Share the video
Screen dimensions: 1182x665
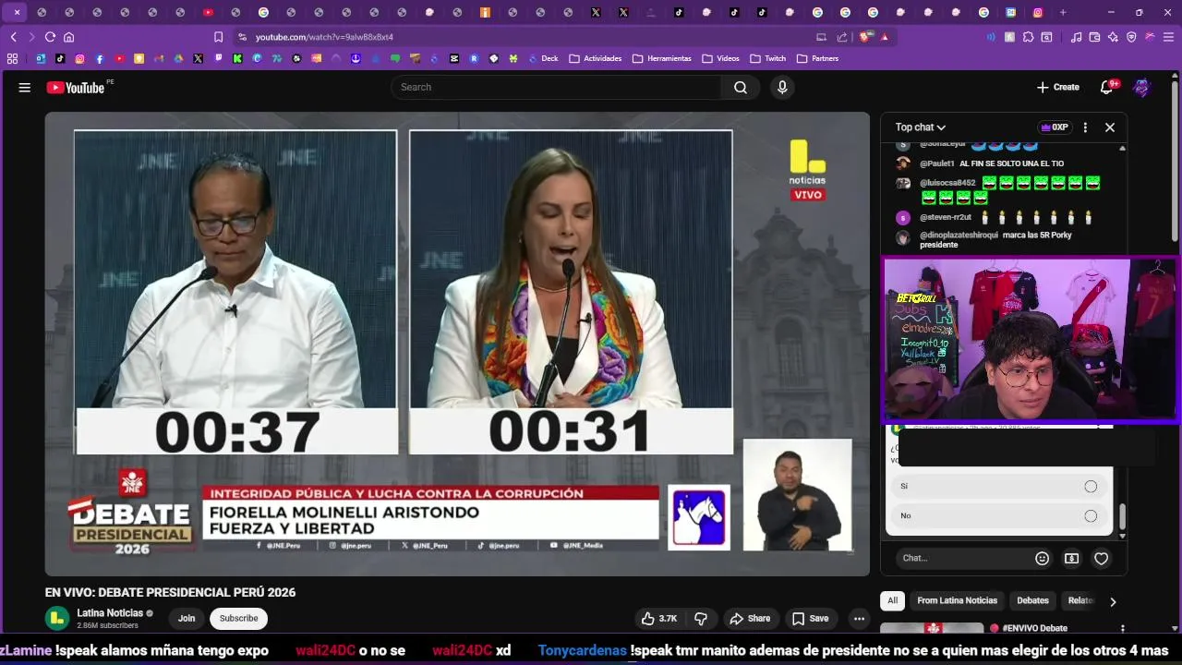[749, 619]
